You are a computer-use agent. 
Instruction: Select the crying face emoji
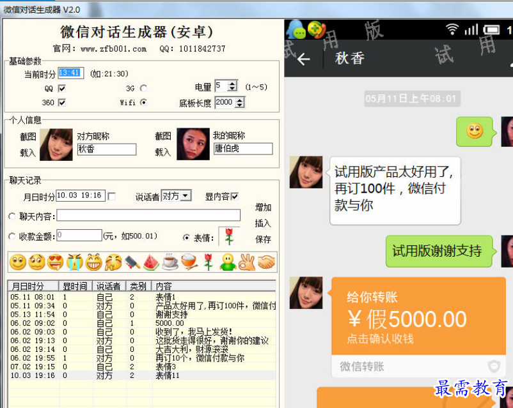(74, 262)
